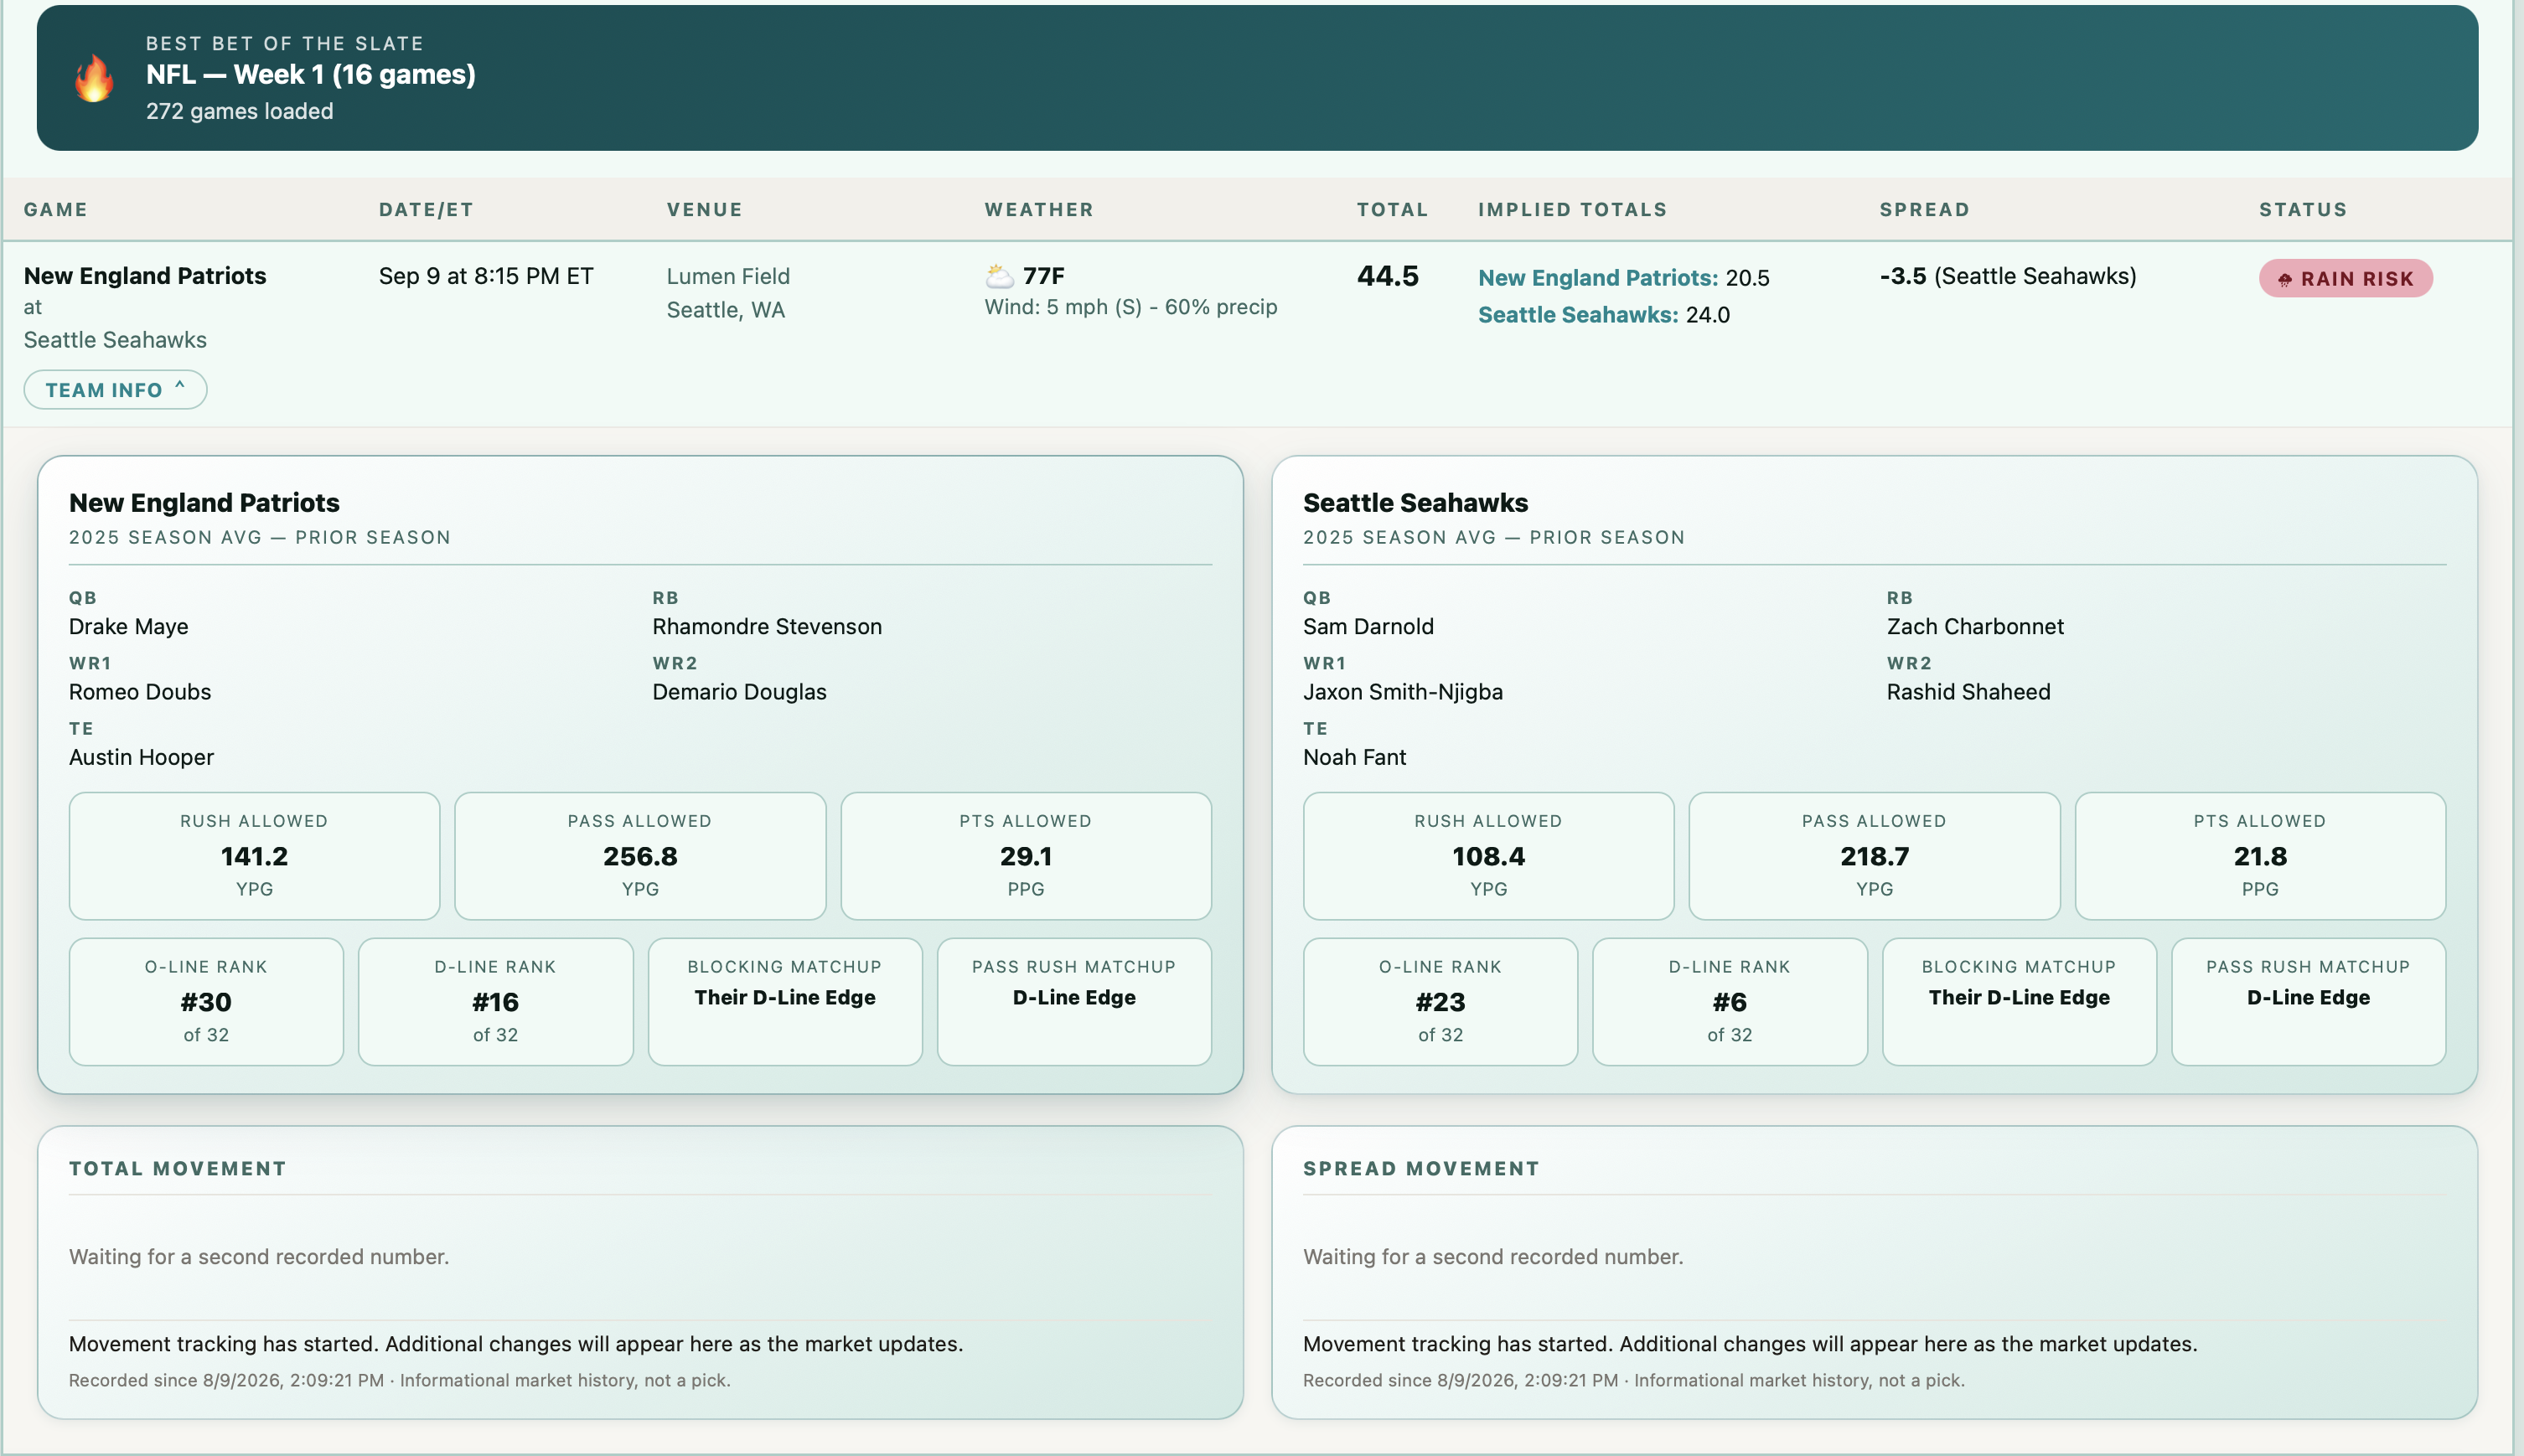Click the Seahawks Blocking Matchup tile
2524x1456 pixels.
tap(2019, 1002)
